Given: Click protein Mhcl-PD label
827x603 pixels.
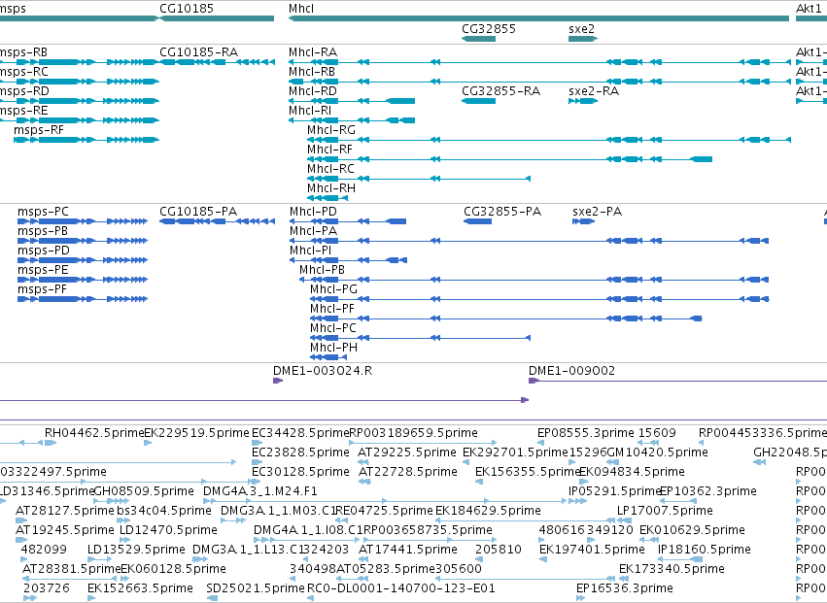Looking at the screenshot, I should 313,212.
